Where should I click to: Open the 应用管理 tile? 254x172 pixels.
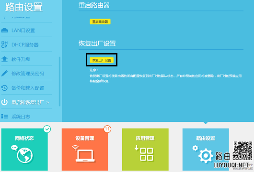[x=145, y=150]
